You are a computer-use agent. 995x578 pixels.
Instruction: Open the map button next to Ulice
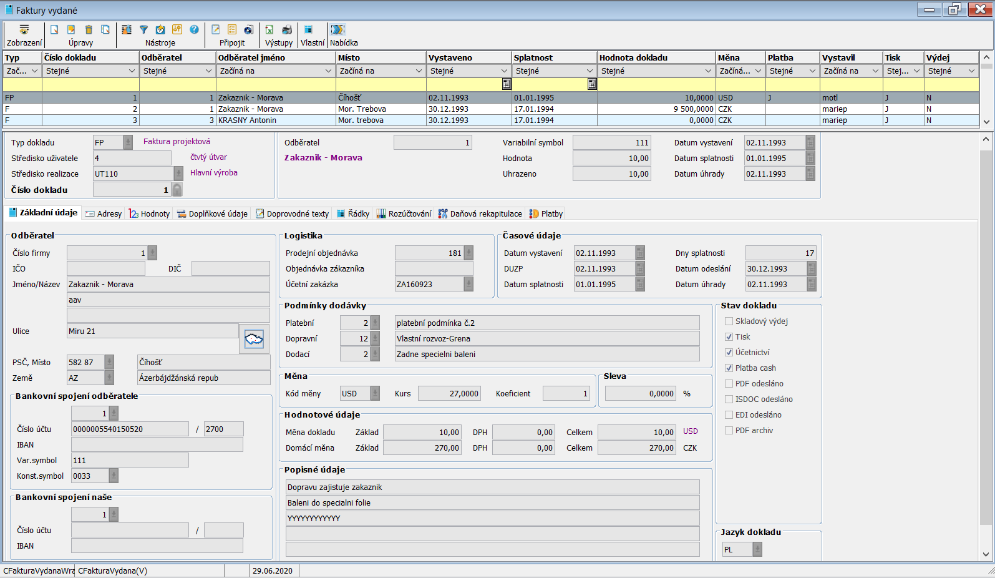(254, 339)
